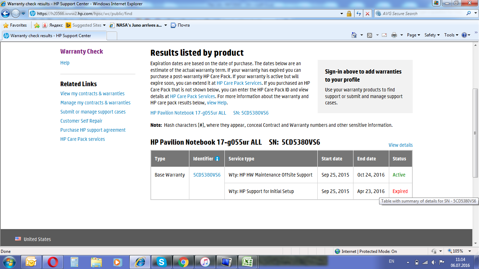The height and width of the screenshot is (269, 479).
Task: Click the blue Help question mark icon
Action: click(x=464, y=35)
